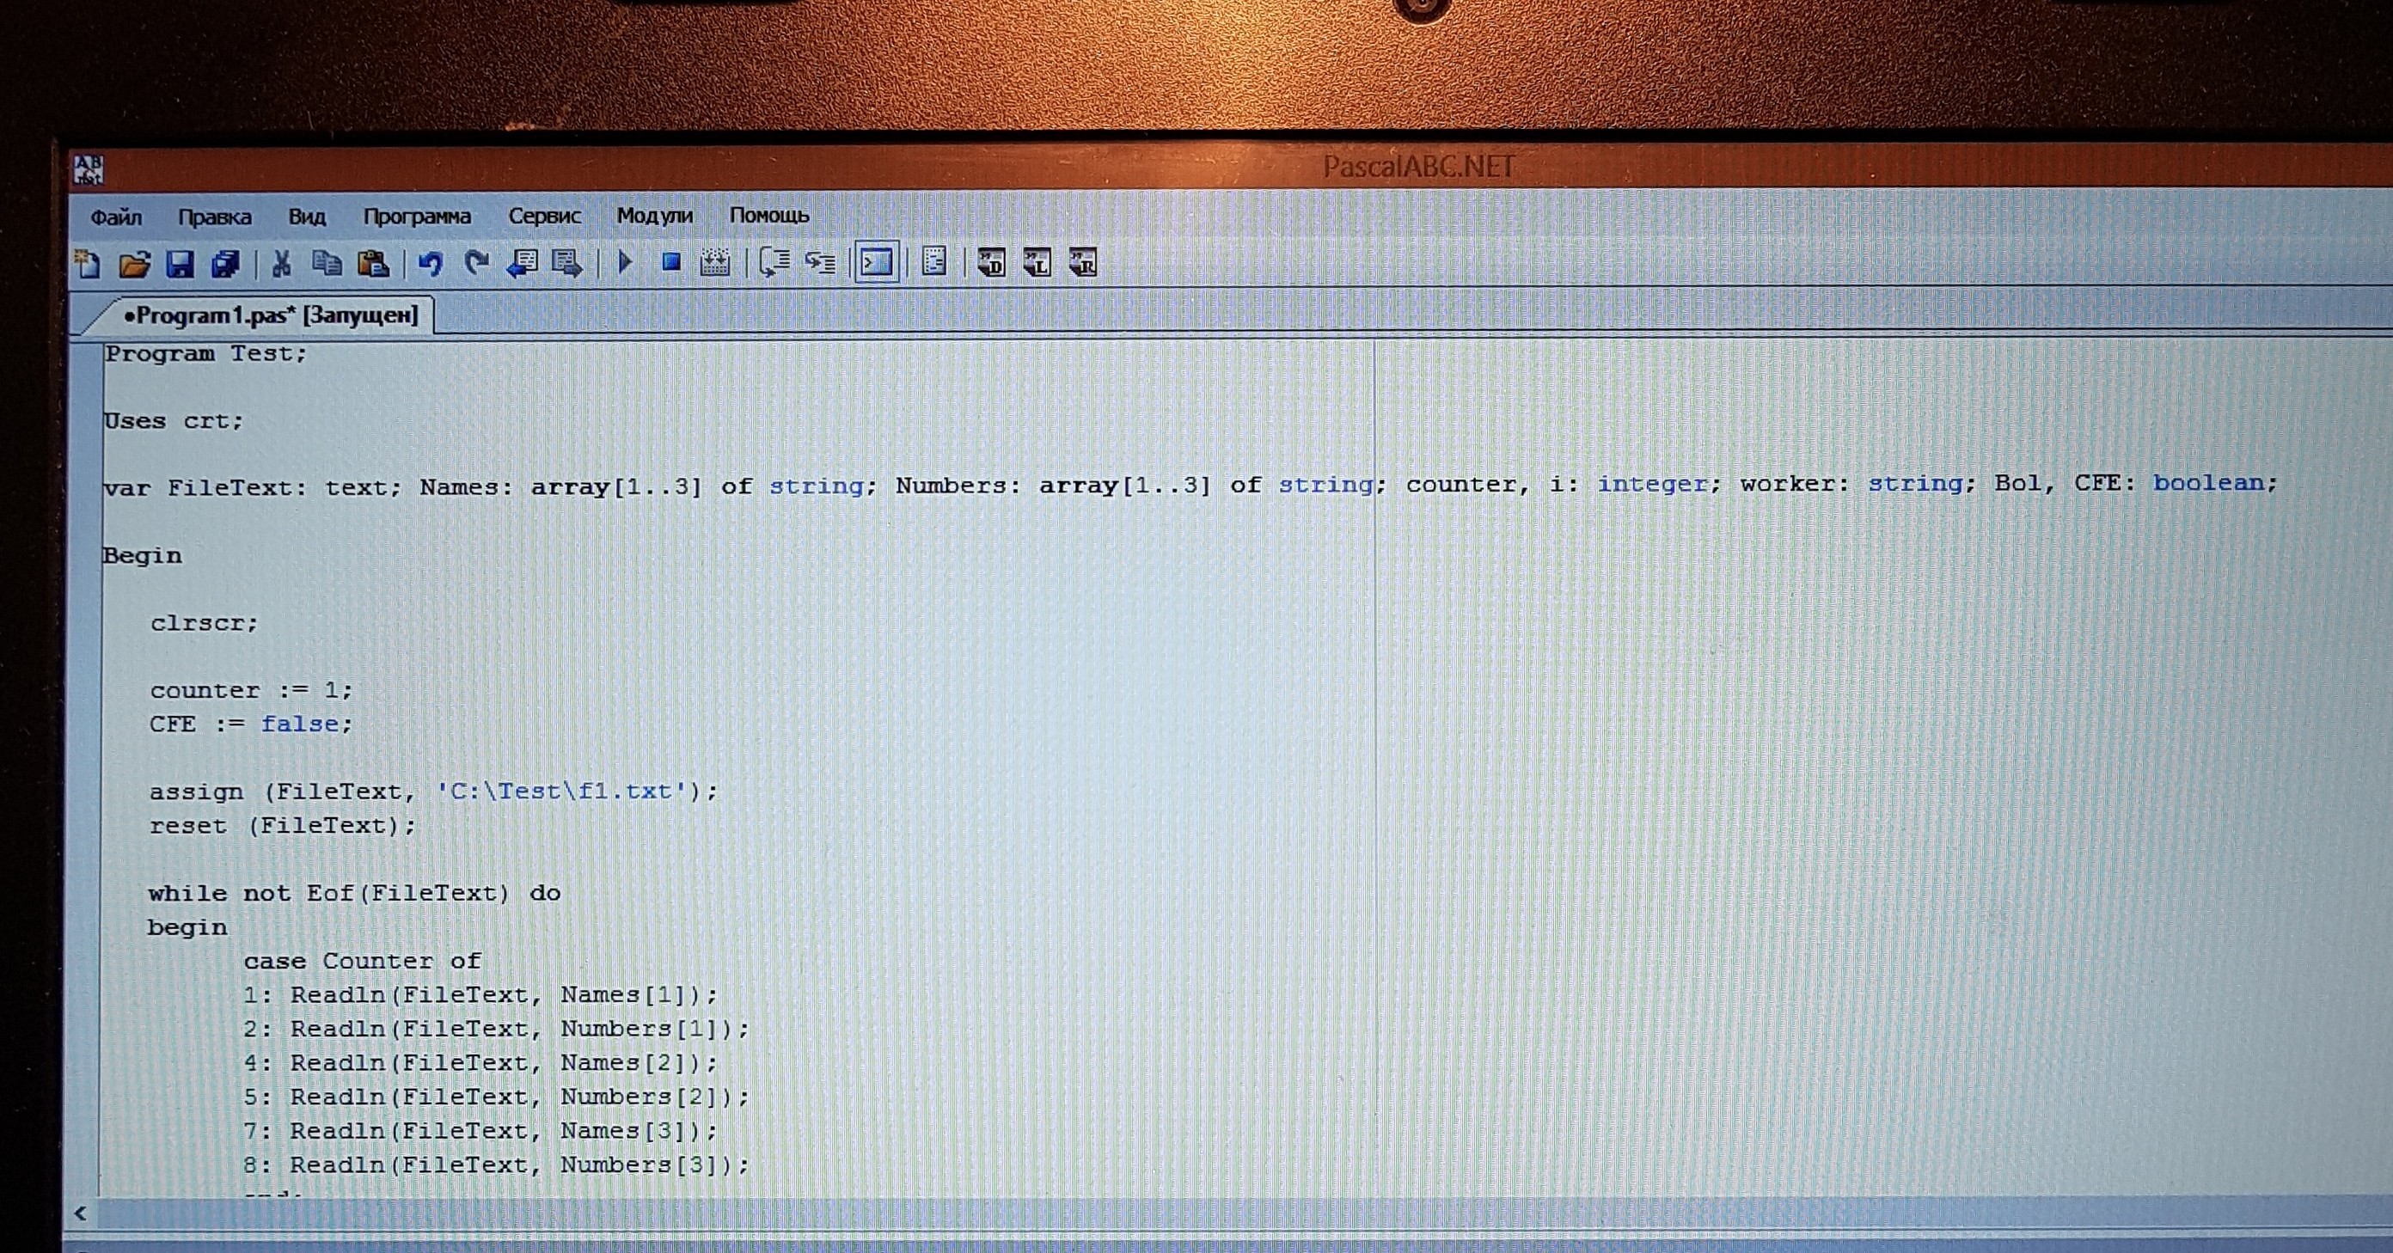Click the New file toolbar icon
The width and height of the screenshot is (2393, 1253).
89,266
